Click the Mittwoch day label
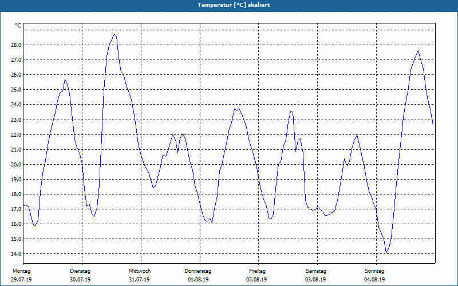 [140, 271]
